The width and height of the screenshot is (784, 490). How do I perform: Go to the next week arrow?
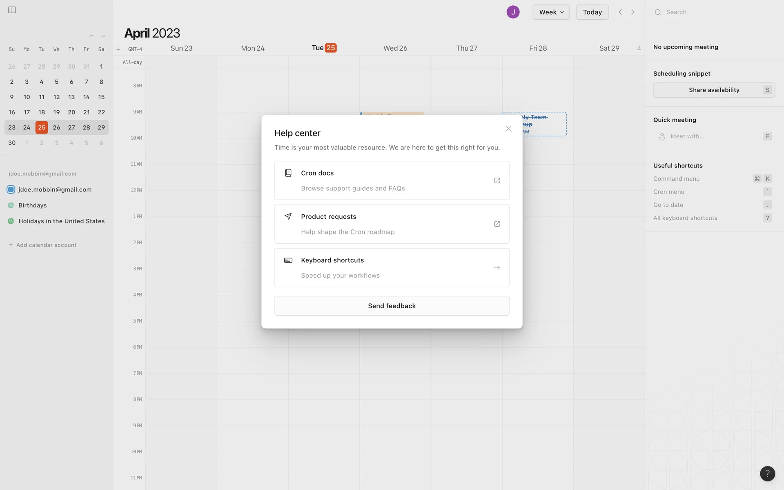633,12
